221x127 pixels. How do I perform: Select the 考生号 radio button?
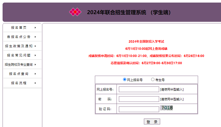153,80
